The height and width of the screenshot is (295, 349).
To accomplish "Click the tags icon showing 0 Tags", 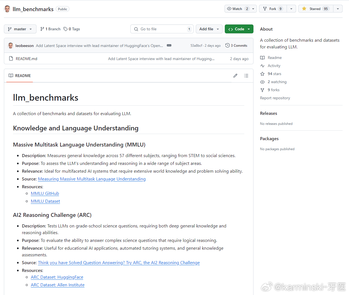I will pyautogui.click(x=65, y=29).
